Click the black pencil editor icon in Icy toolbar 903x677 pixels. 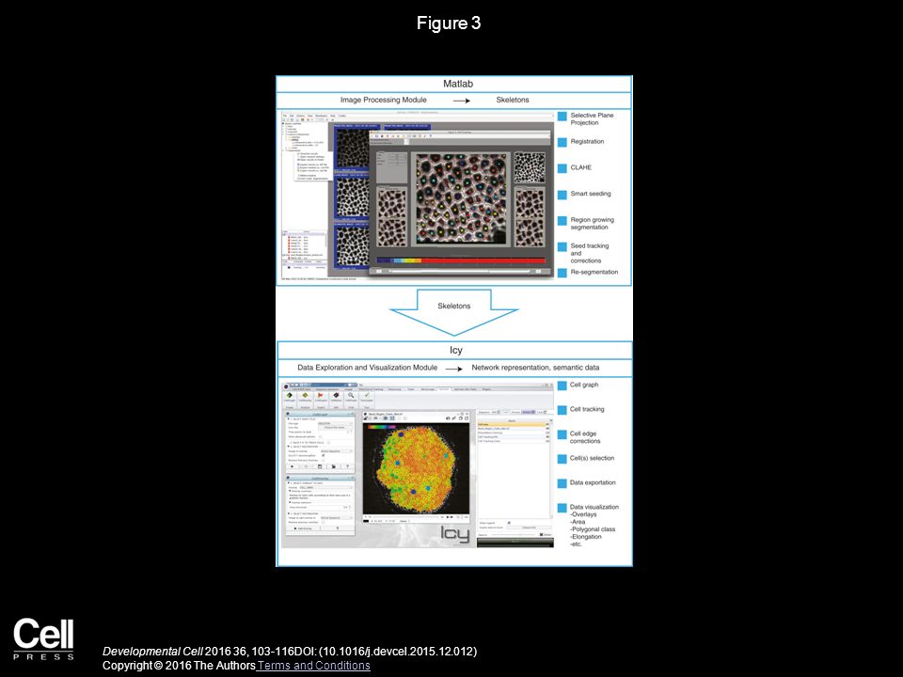pos(337,396)
